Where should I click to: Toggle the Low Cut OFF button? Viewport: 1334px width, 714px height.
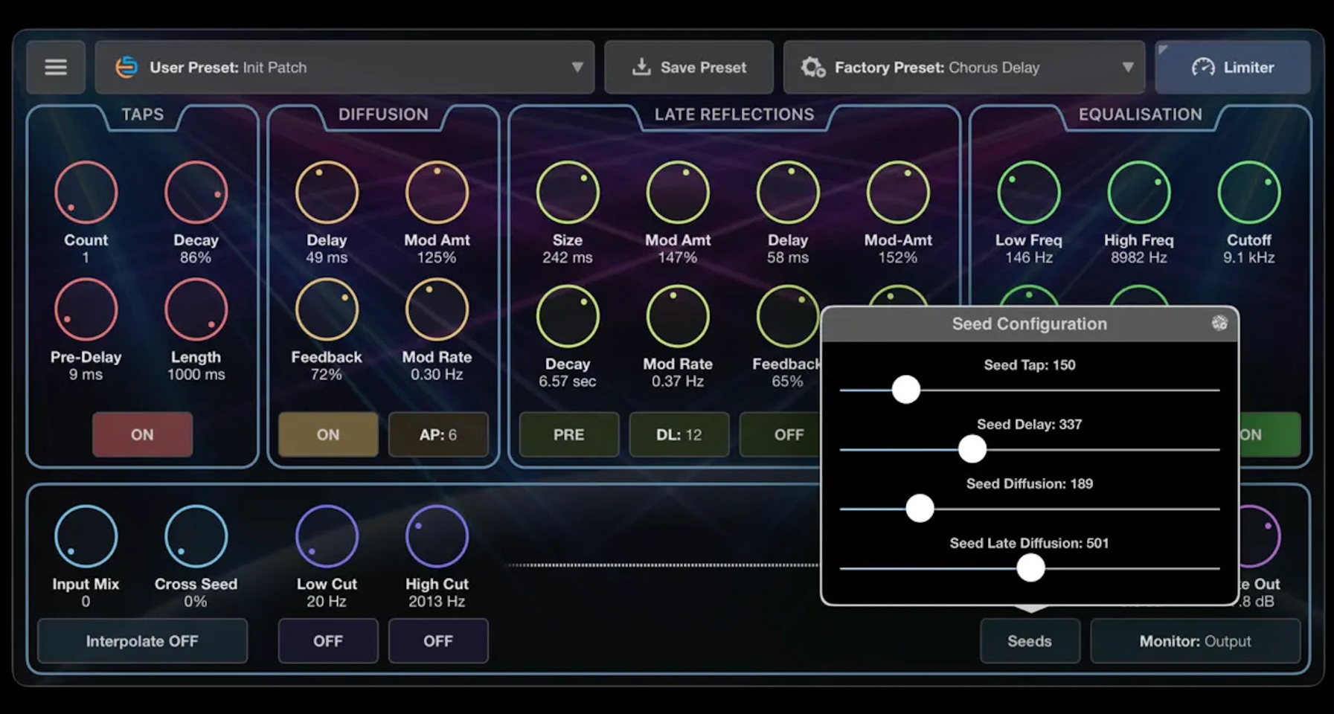pyautogui.click(x=328, y=641)
